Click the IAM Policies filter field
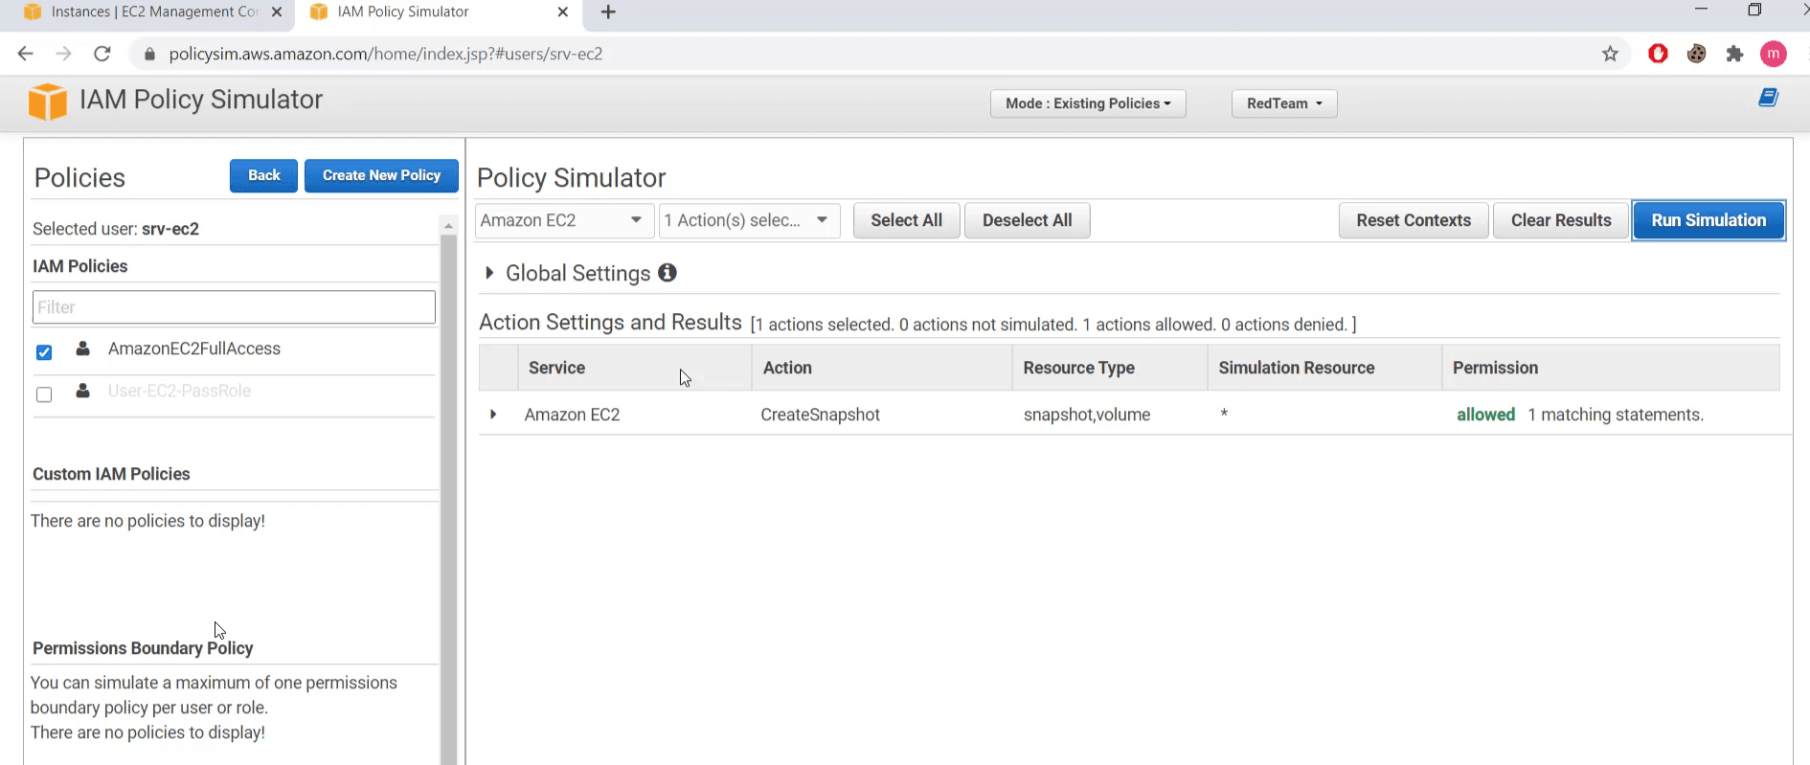The width and height of the screenshot is (1810, 765). (234, 307)
